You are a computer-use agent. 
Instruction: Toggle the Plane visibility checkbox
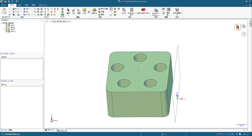click(7, 27)
